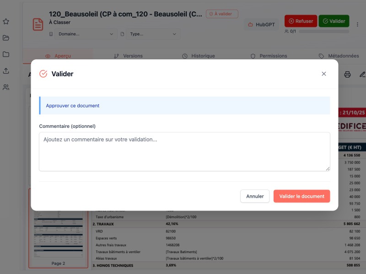Viewport: 366px width, 274px height.
Task: Click the upload icon in the left sidebar
Action: (x=6, y=71)
